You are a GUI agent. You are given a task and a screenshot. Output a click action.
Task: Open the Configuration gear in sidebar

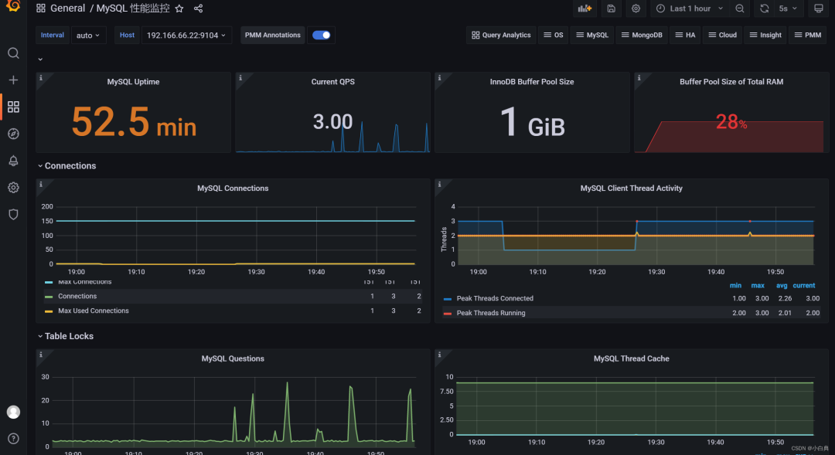click(x=13, y=187)
